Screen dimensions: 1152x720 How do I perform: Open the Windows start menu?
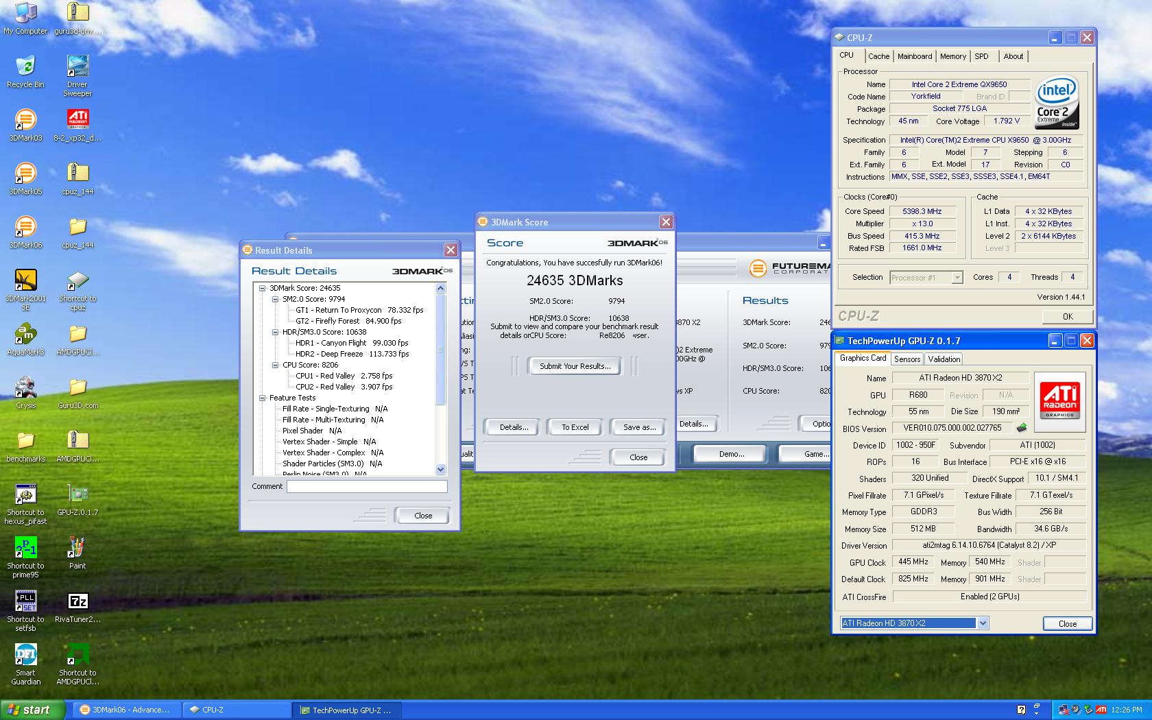tap(32, 710)
